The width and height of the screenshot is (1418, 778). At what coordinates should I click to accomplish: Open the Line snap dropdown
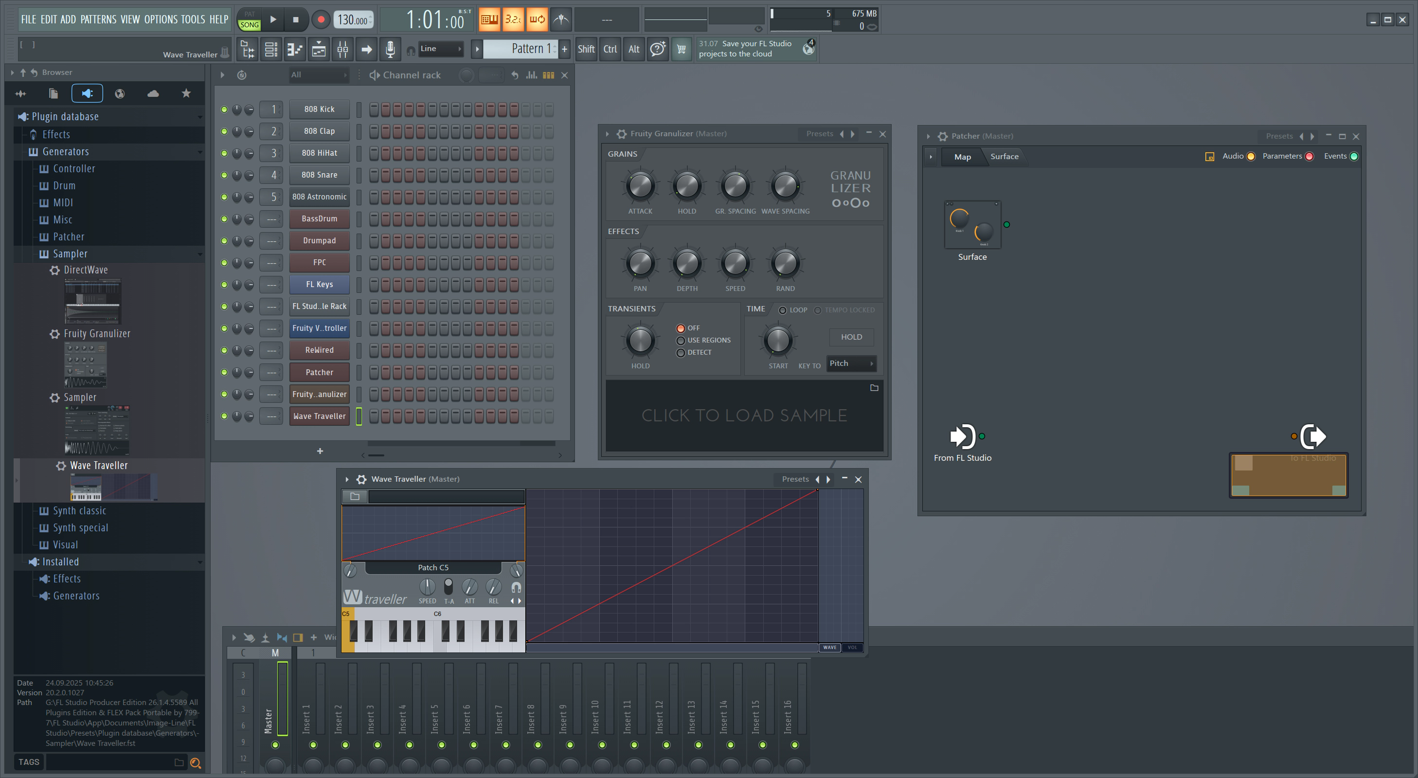point(440,49)
